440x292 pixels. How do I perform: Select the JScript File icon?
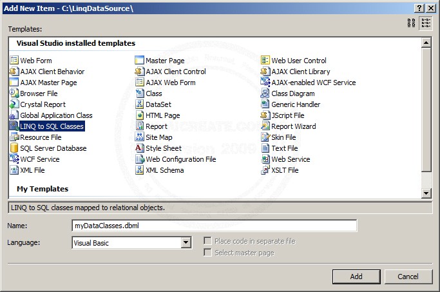pyautogui.click(x=265, y=115)
